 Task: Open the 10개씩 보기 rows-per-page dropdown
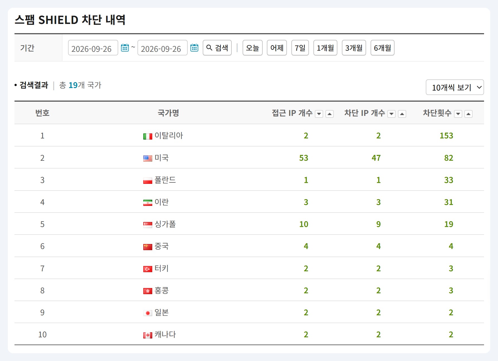point(455,87)
